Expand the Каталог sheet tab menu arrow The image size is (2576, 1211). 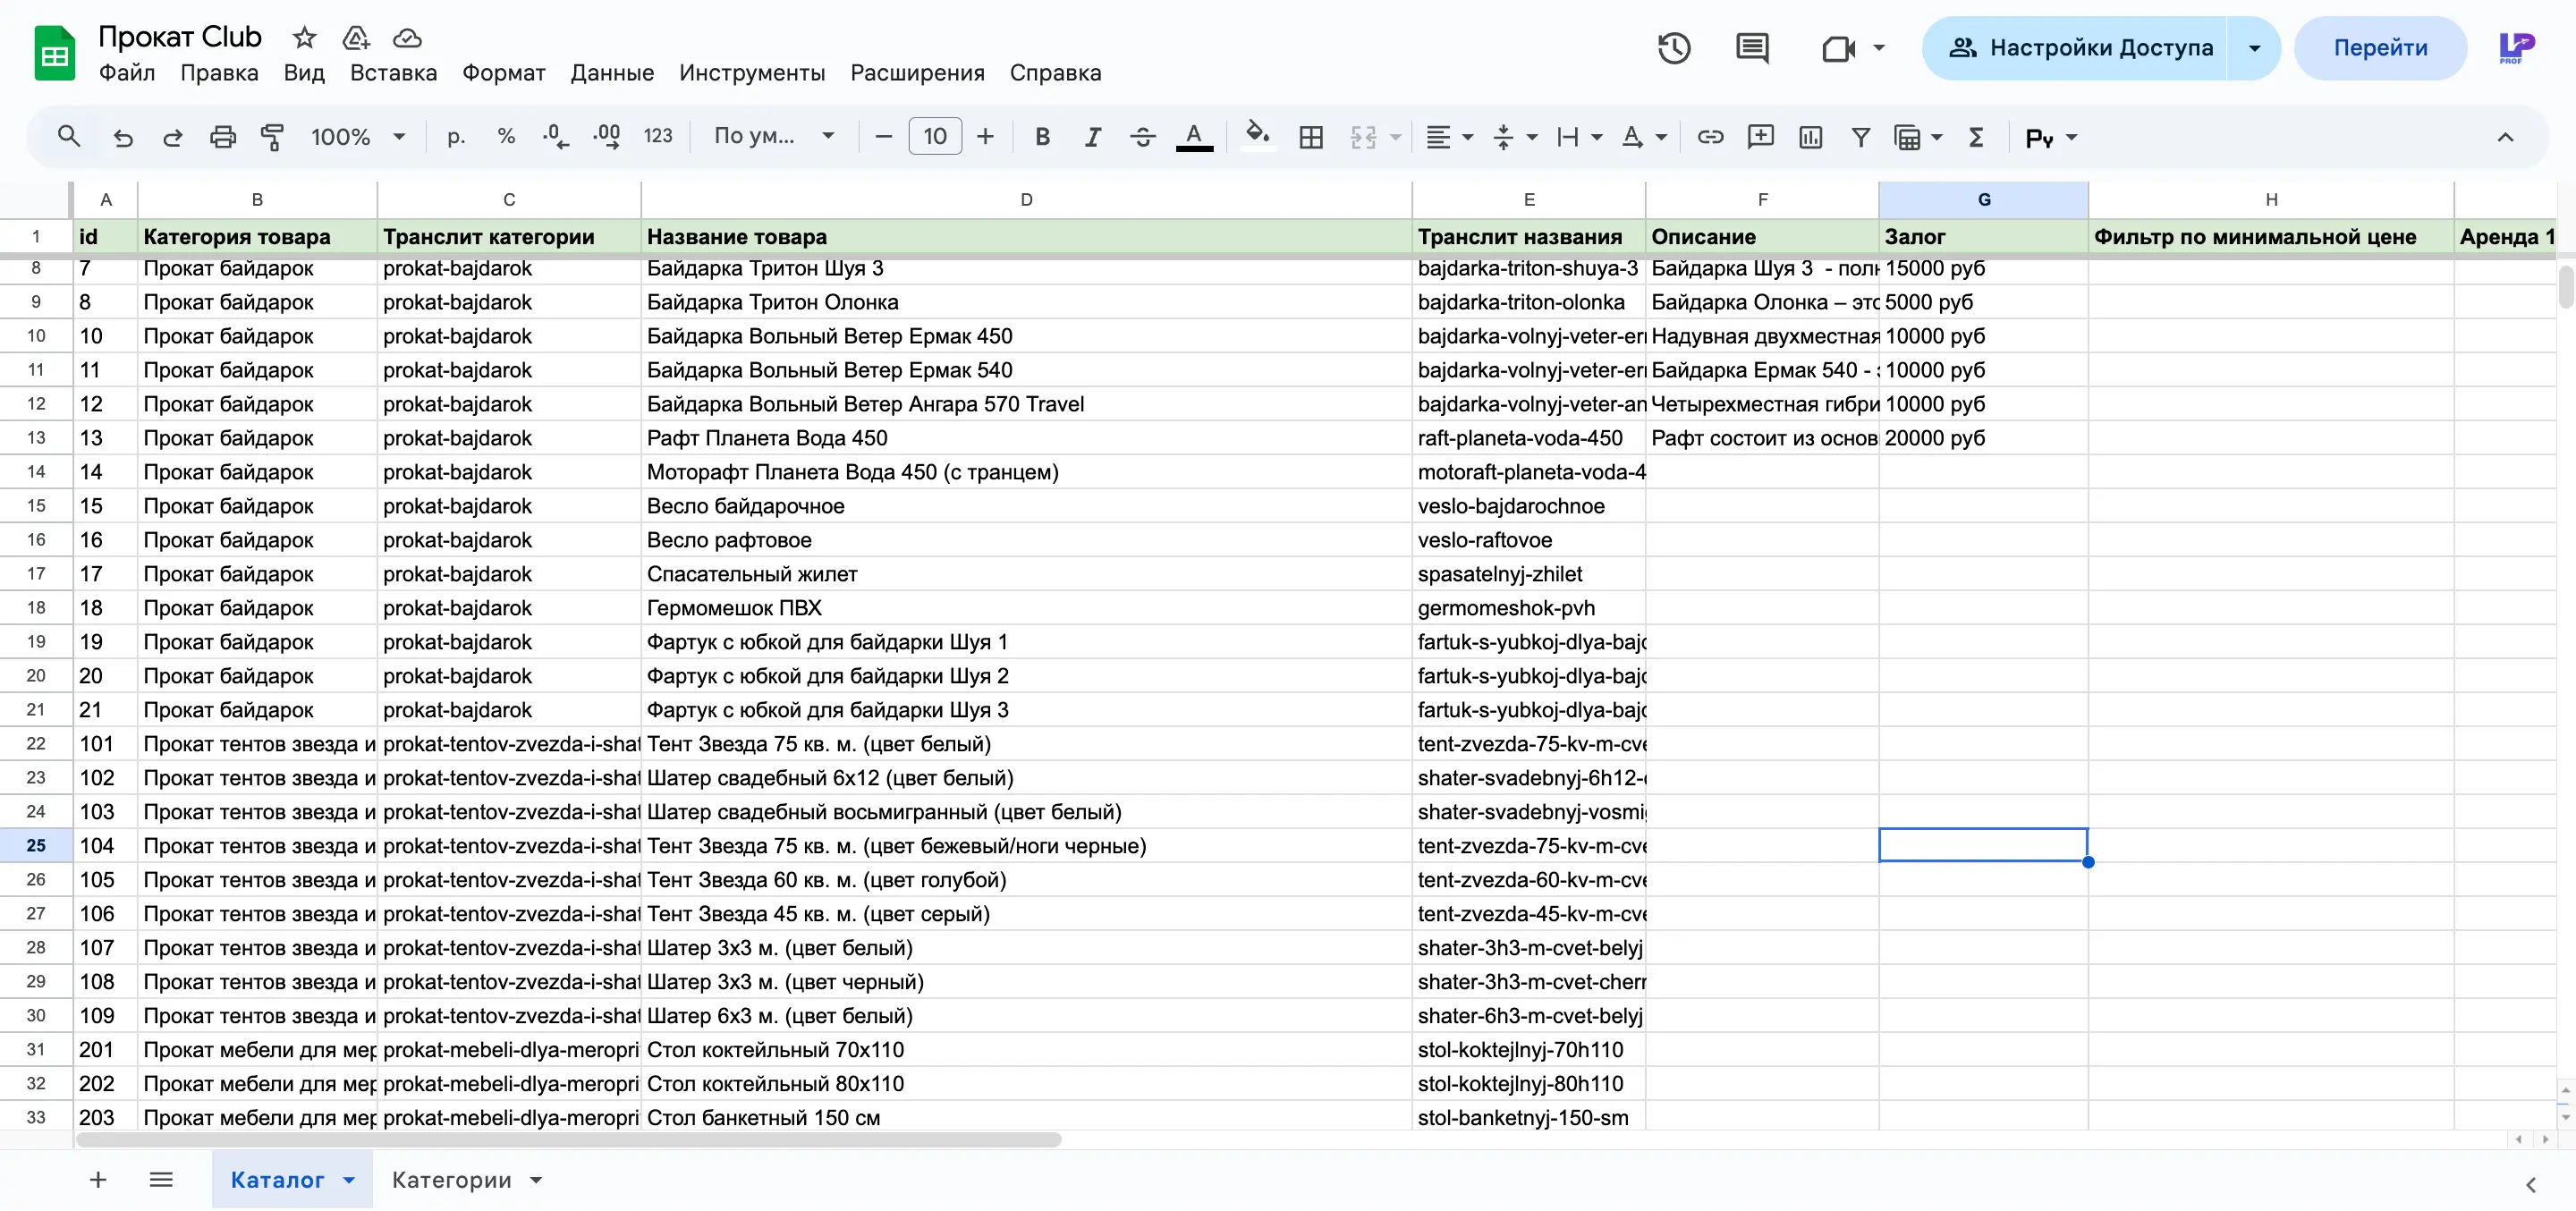click(349, 1180)
